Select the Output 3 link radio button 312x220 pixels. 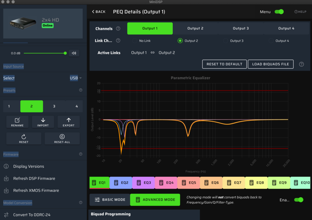tap(225, 41)
